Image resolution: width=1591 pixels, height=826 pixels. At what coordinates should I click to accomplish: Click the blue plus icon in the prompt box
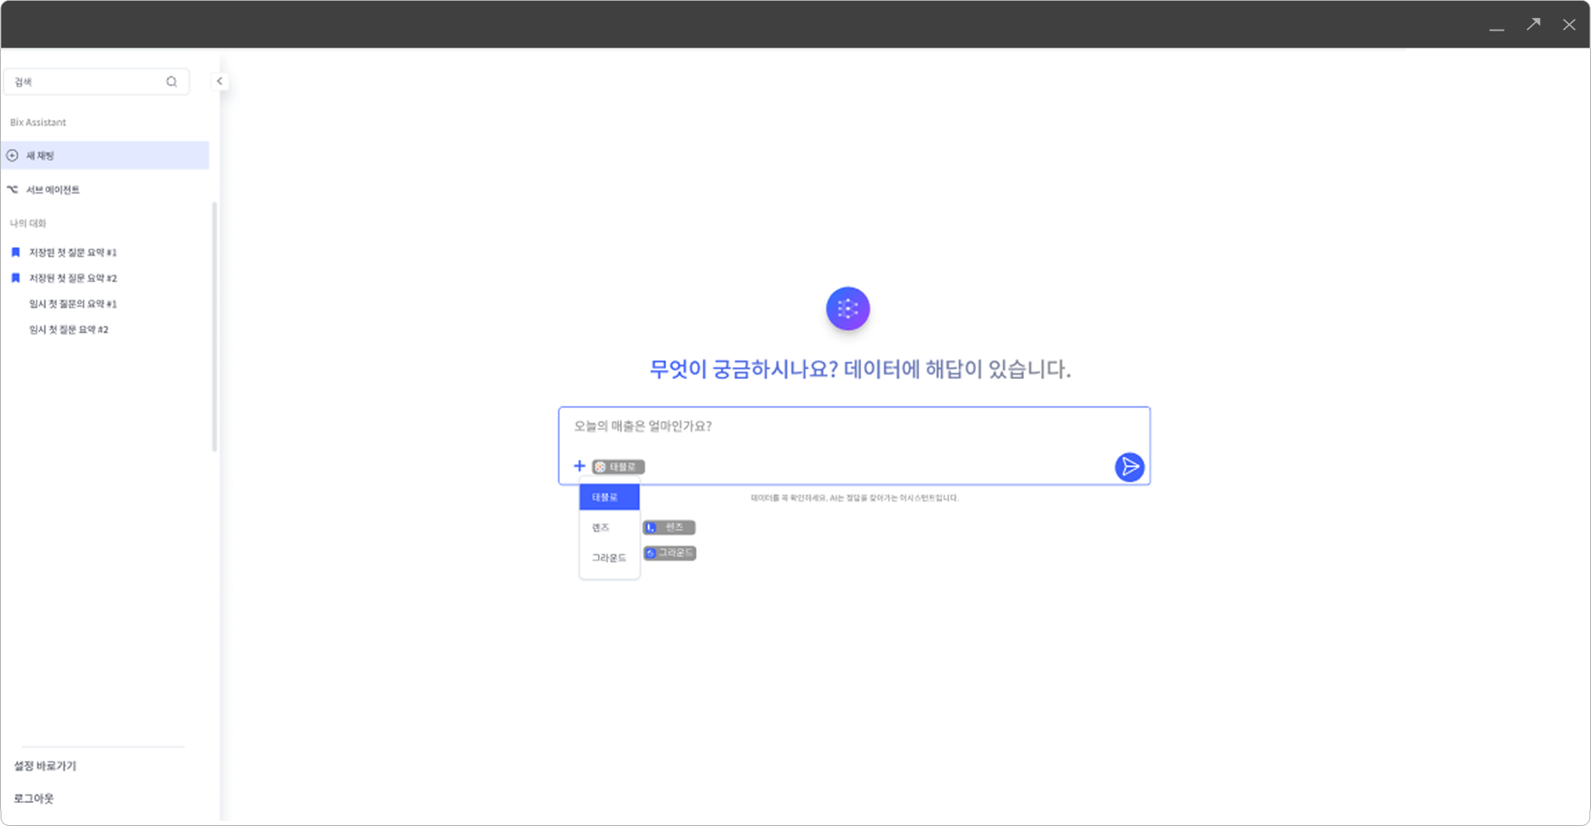[579, 466]
